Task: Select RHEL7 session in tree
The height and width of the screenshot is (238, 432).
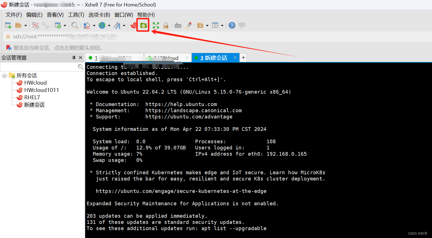Action: click(x=32, y=97)
